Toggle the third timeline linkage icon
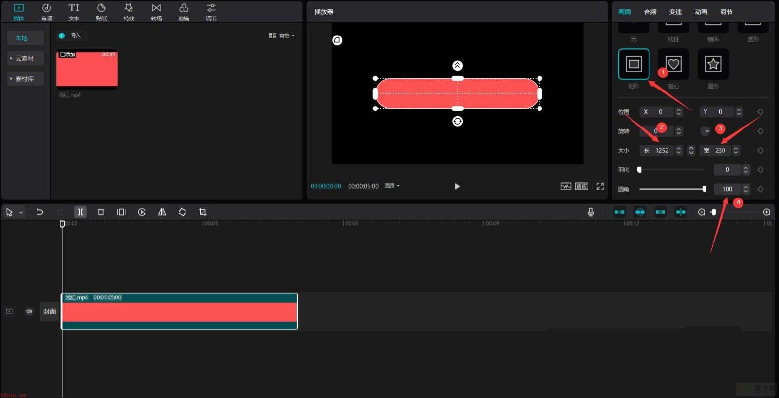The image size is (779, 398). pyautogui.click(x=660, y=212)
